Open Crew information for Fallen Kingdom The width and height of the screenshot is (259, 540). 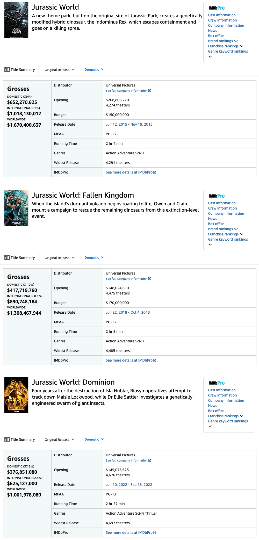pos(222,208)
